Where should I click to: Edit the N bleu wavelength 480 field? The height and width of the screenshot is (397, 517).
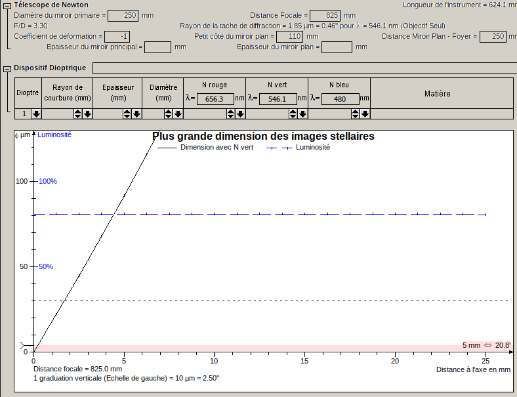[x=341, y=99]
